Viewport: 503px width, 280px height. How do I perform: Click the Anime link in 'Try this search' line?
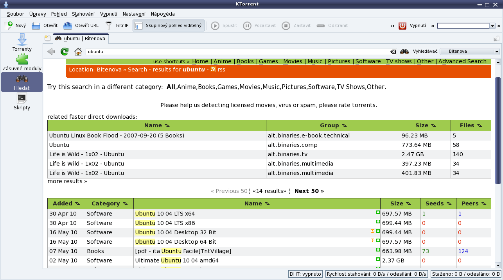coord(187,87)
